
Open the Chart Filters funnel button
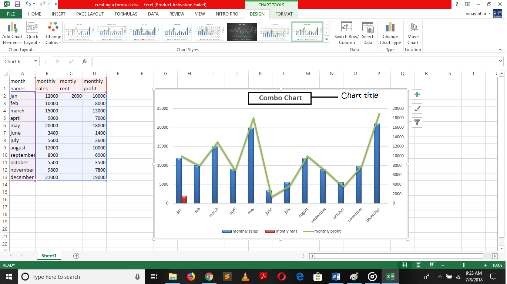[x=417, y=122]
